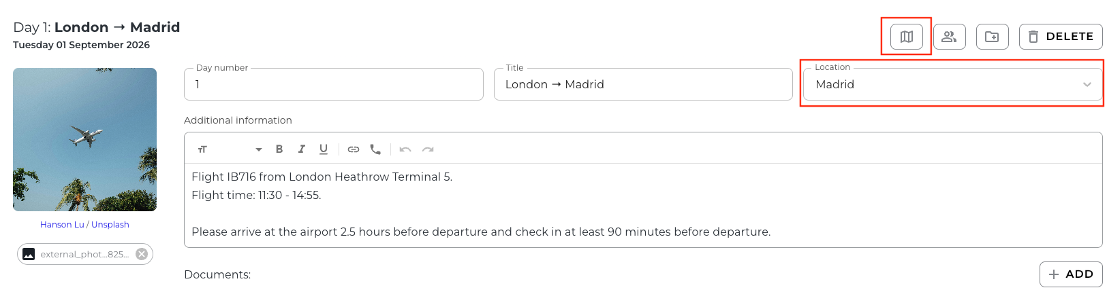Toggle italic formatting in editor toolbar
This screenshot has height=290, width=1107.
click(302, 149)
